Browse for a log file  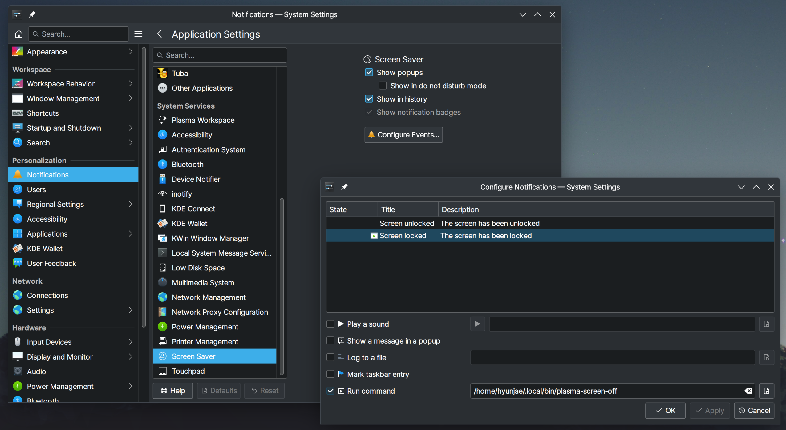point(767,357)
